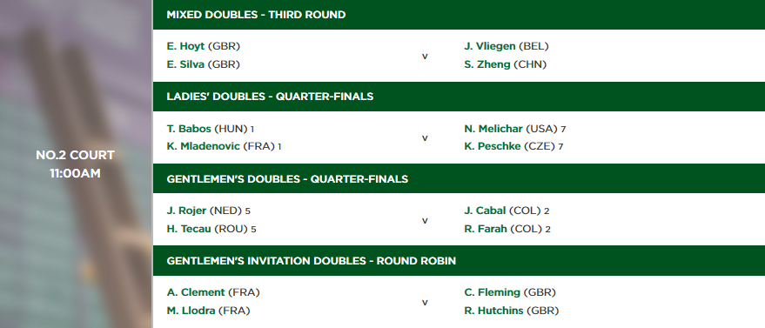
Task: Select R. Hutchins player name
Action: pyautogui.click(x=493, y=311)
